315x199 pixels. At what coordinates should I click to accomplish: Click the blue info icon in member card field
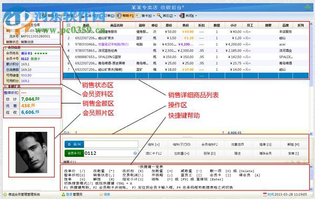(135, 153)
